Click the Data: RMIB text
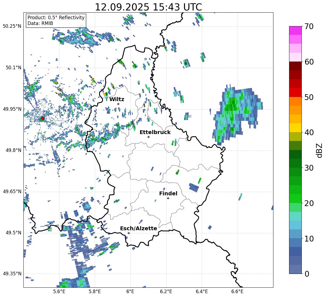 [40, 23]
